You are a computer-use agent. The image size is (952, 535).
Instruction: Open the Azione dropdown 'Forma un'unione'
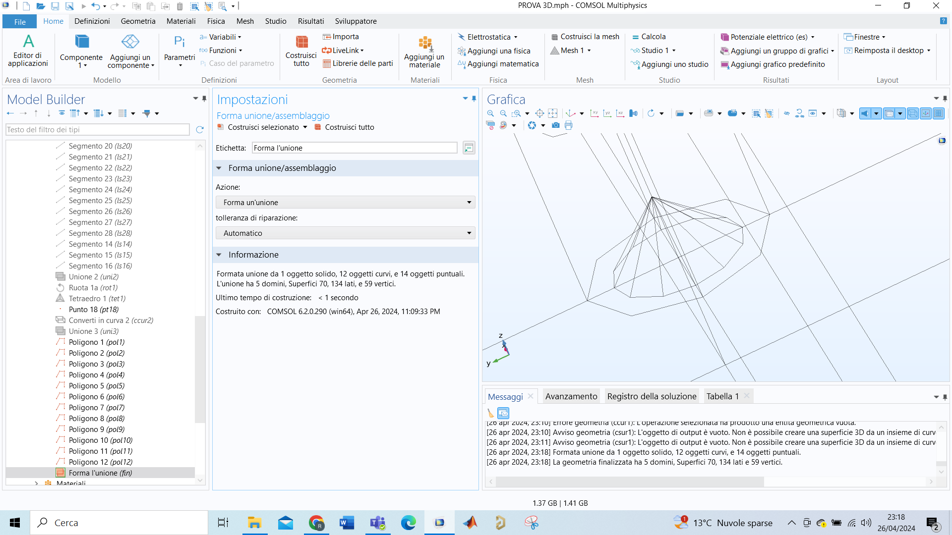point(345,202)
